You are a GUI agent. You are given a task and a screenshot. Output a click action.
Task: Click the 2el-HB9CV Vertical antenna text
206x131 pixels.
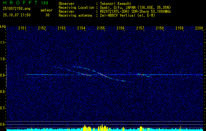tap(127, 15)
